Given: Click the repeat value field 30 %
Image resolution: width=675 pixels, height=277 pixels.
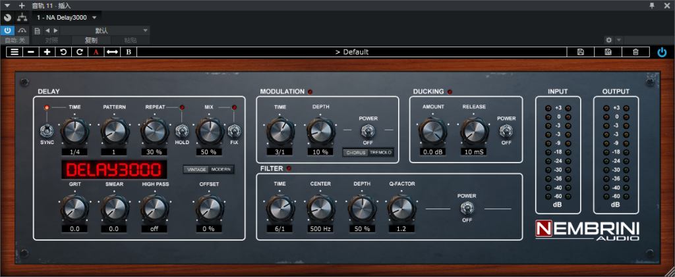Looking at the screenshot, I should (155, 152).
